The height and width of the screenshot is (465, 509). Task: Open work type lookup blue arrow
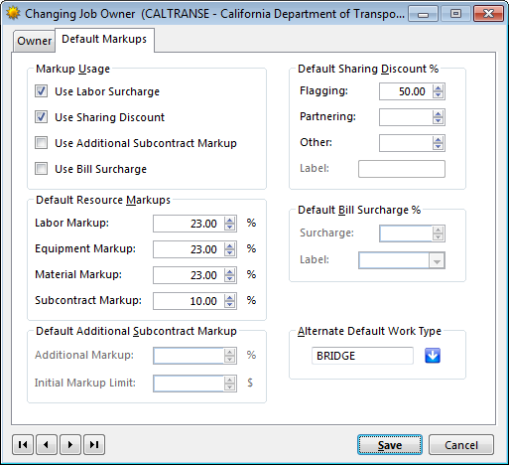[433, 356]
